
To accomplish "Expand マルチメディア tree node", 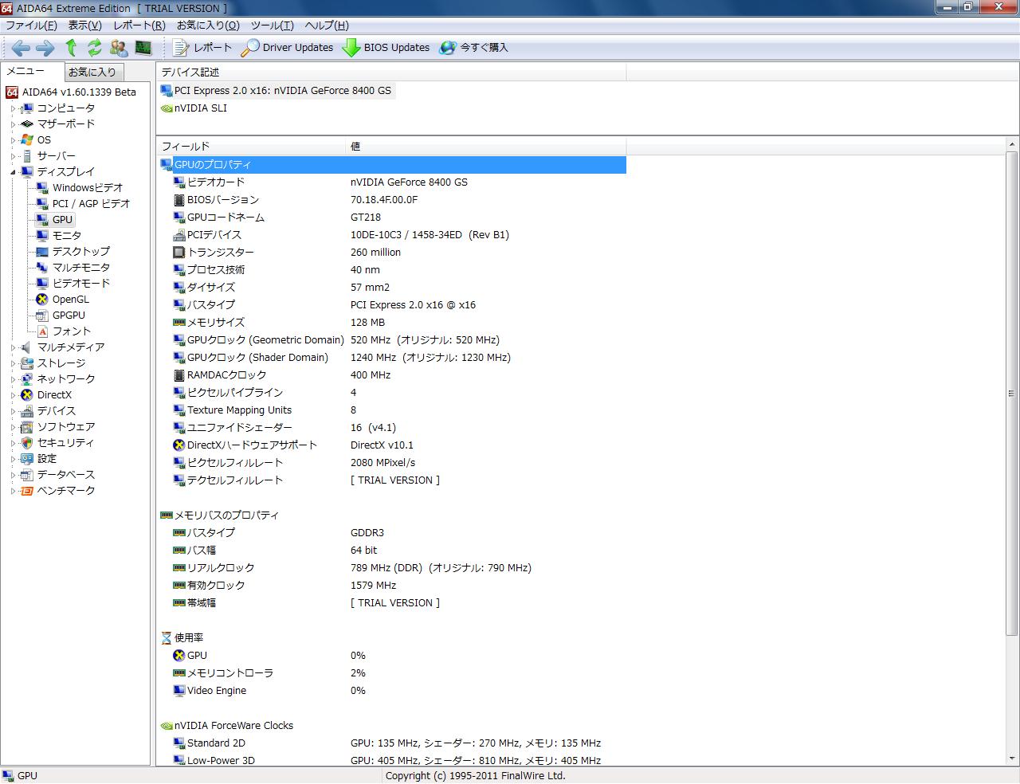I will click(13, 347).
